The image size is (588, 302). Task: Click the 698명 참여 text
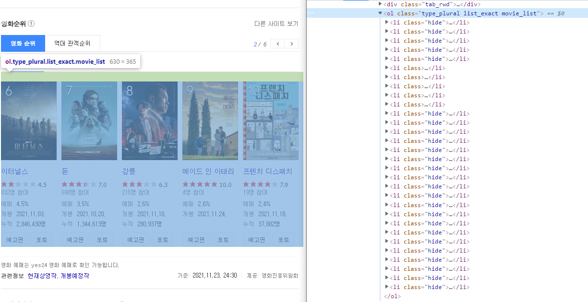coord(75,193)
